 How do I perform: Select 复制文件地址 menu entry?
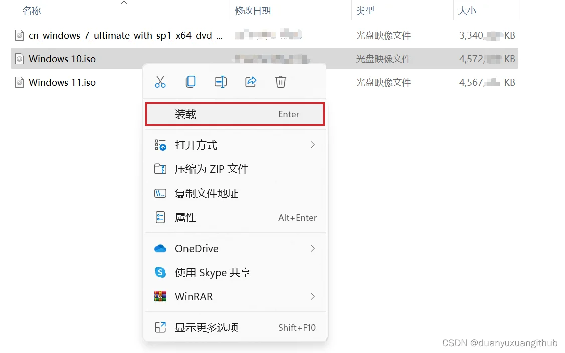click(235, 193)
